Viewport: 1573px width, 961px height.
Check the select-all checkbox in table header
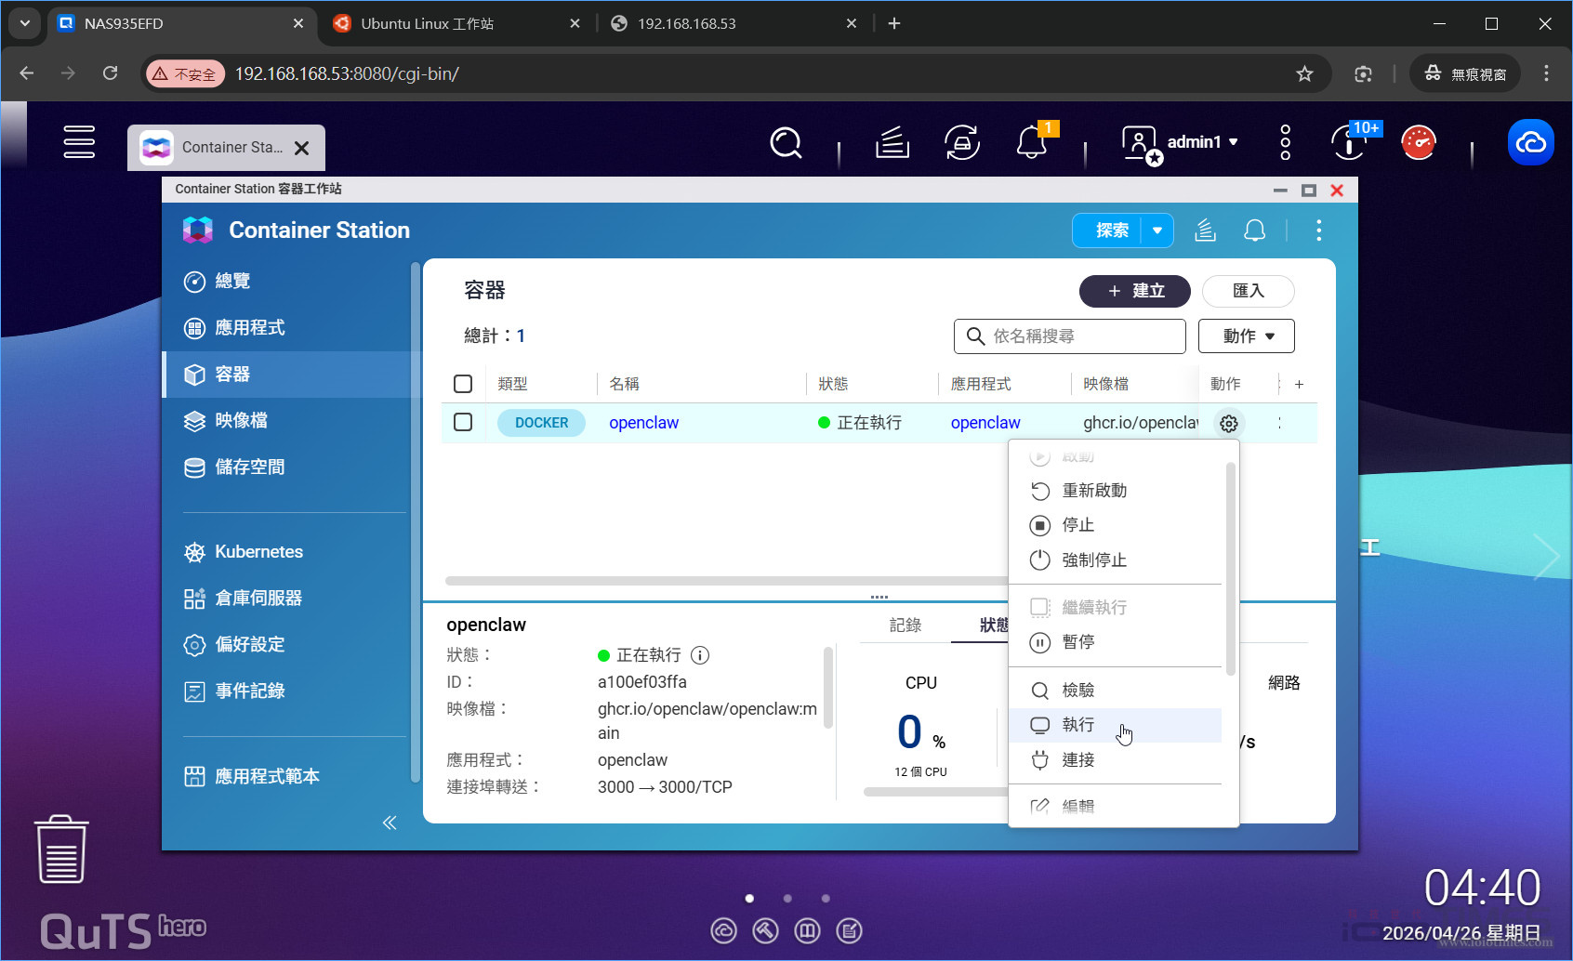tap(463, 384)
